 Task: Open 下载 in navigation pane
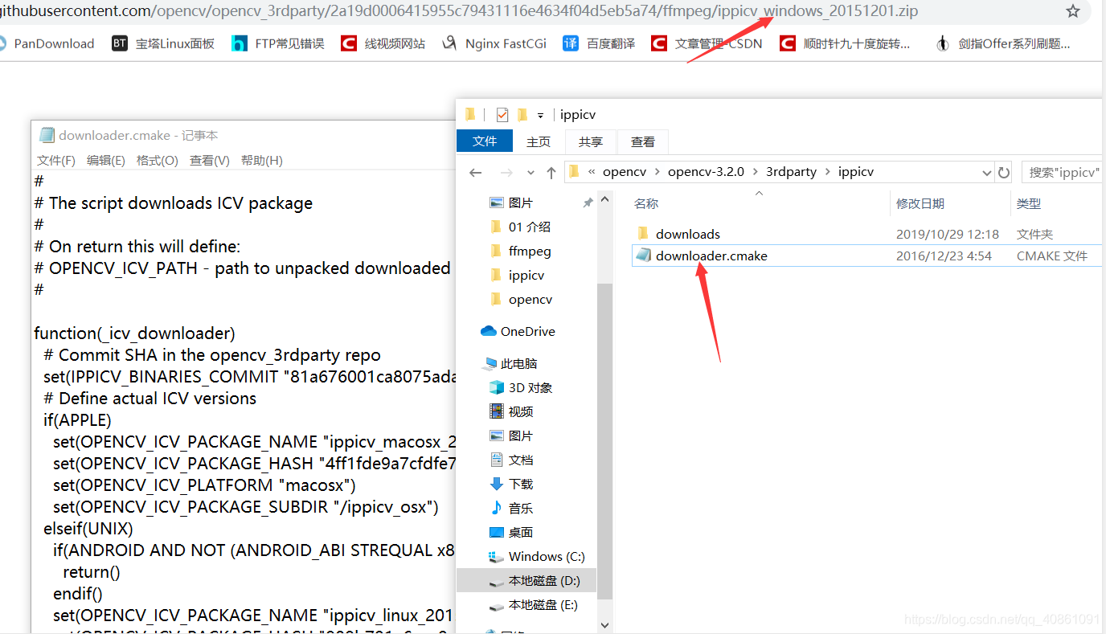pyautogui.click(x=511, y=484)
